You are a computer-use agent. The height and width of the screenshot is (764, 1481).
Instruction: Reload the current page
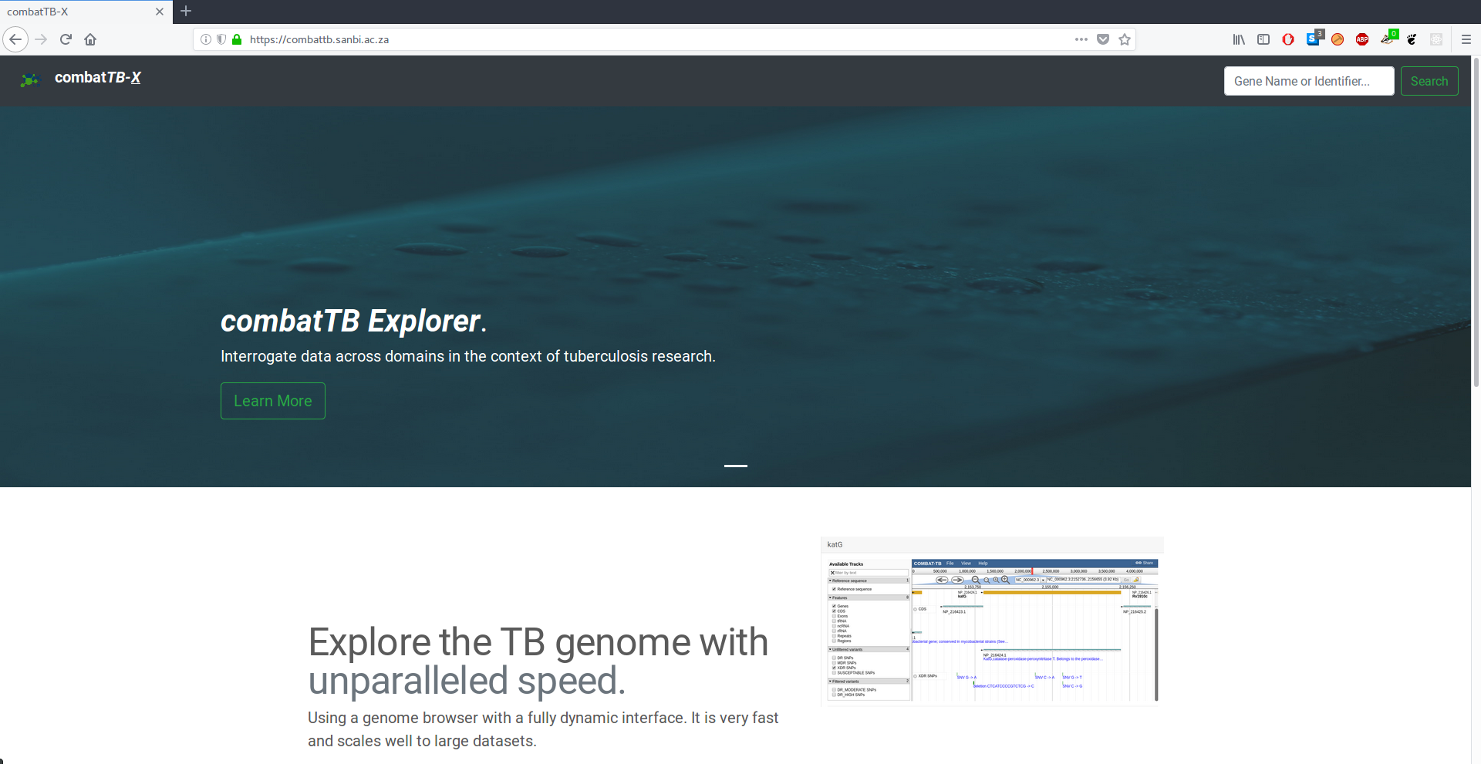(66, 39)
